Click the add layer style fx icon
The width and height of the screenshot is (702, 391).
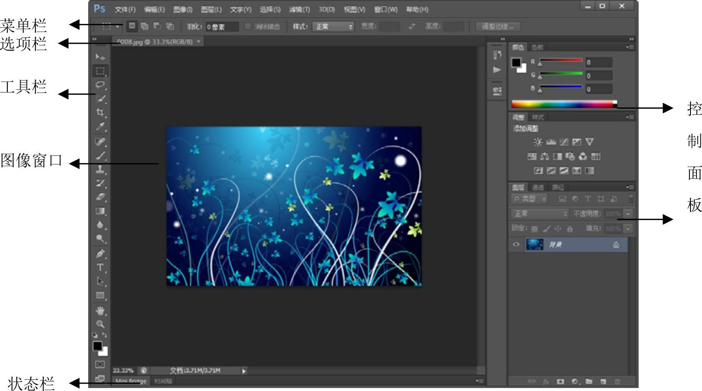tap(546, 381)
